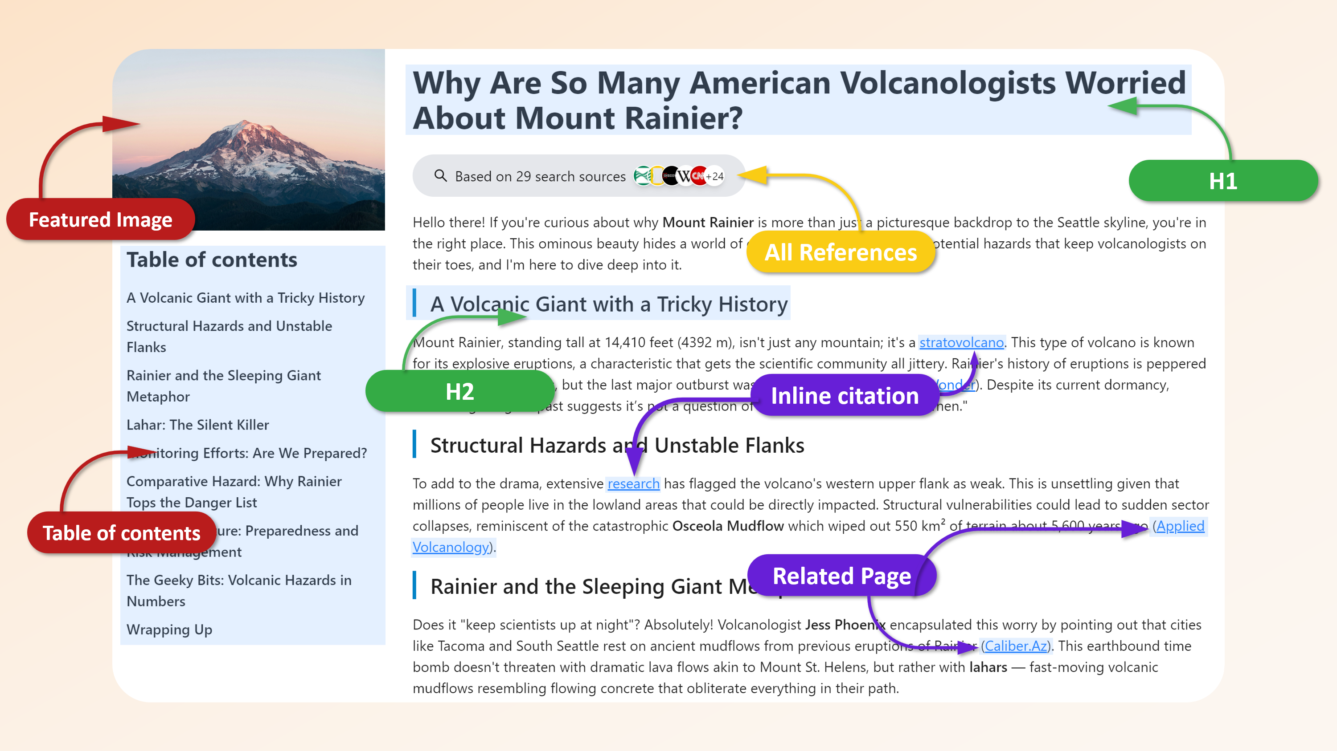Jump to 'Lahar: The Silent Killer' in contents
The image size is (1337, 751).
point(197,425)
